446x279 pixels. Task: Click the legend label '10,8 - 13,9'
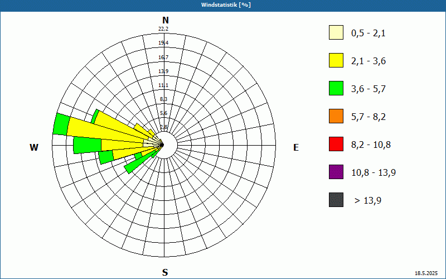(374, 173)
